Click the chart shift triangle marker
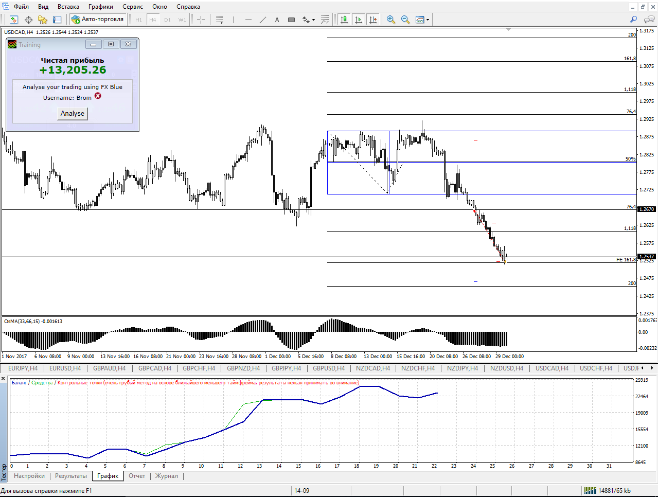The image size is (658, 497). pos(508,30)
